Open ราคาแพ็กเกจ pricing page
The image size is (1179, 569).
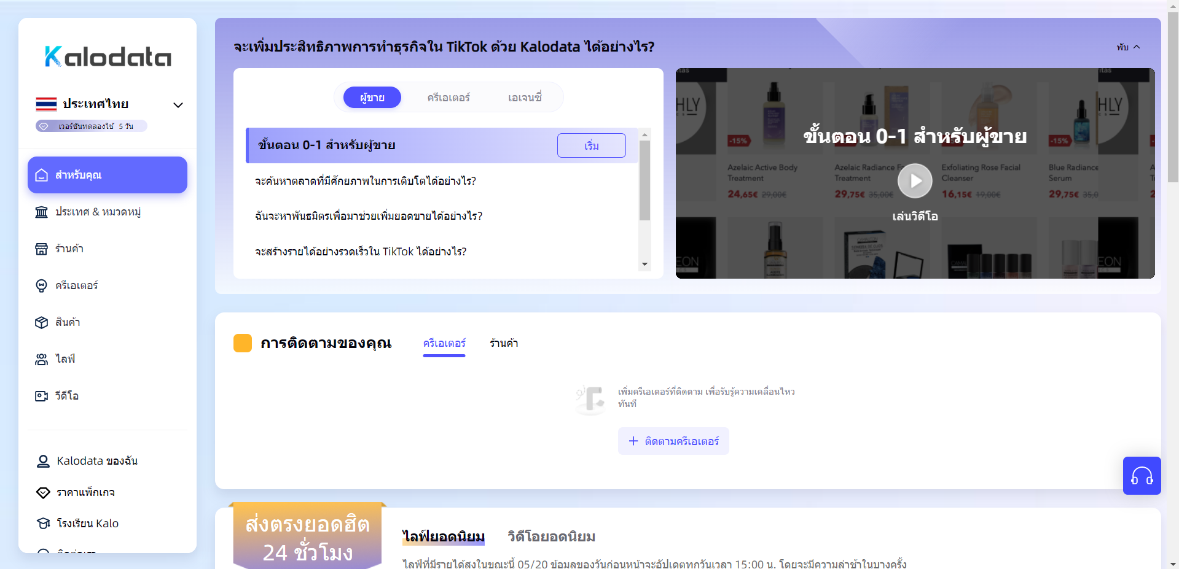86,492
